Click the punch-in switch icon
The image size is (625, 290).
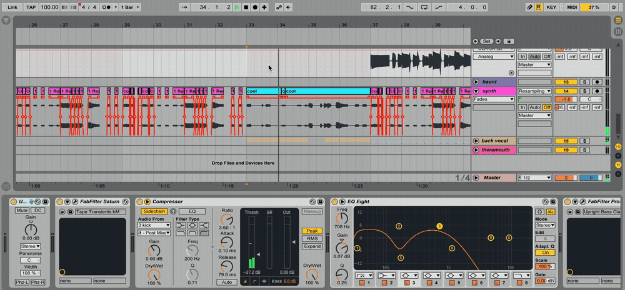coord(410,7)
